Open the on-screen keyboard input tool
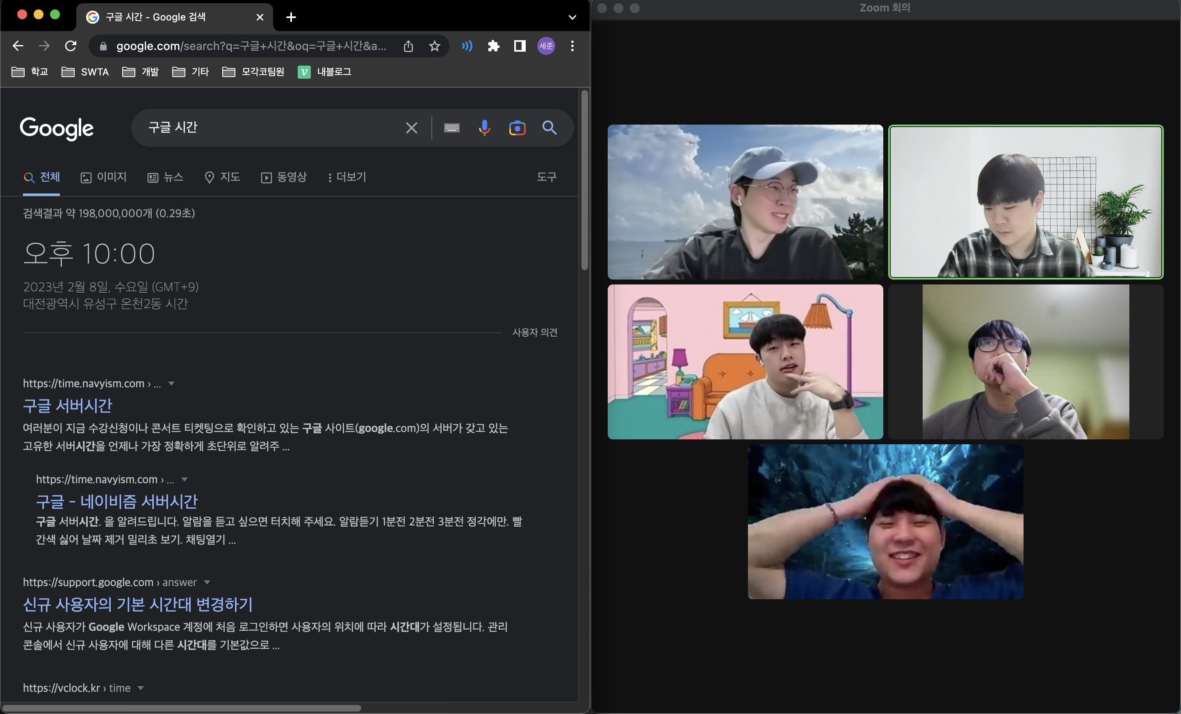Viewport: 1181px width, 714px height. pos(451,128)
